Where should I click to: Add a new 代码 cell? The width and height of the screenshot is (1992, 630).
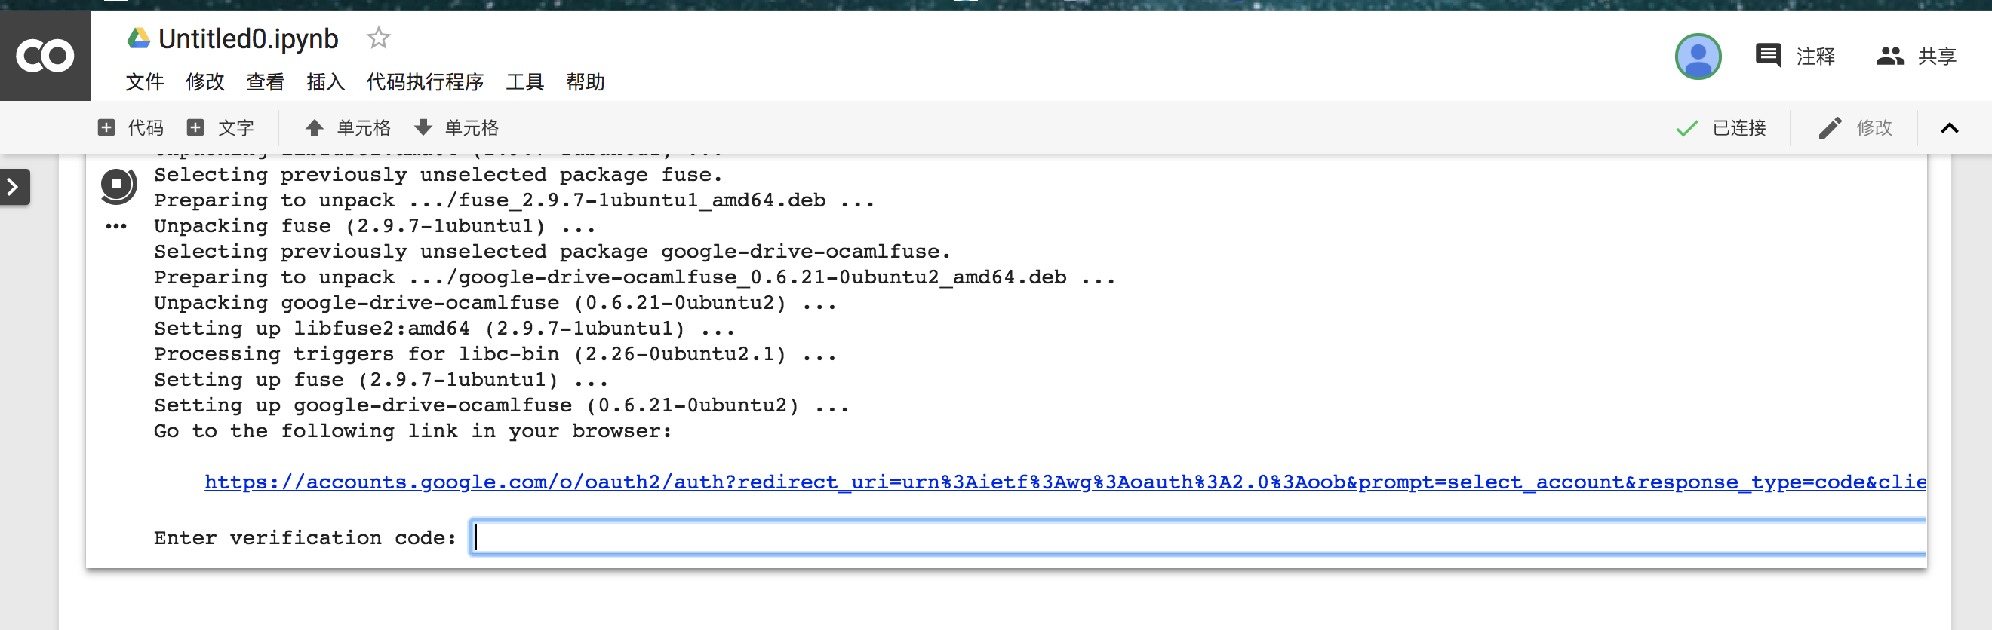[x=131, y=127]
